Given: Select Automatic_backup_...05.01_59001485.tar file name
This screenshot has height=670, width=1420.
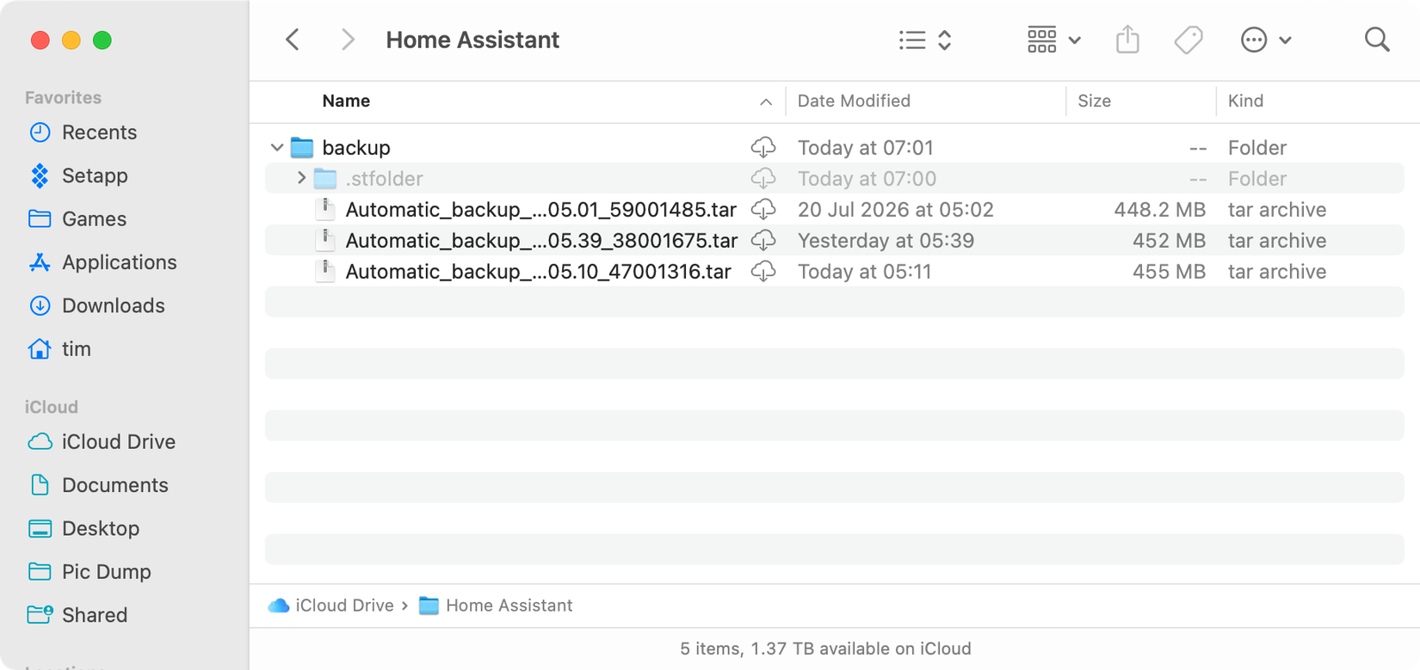Looking at the screenshot, I should [x=540, y=210].
